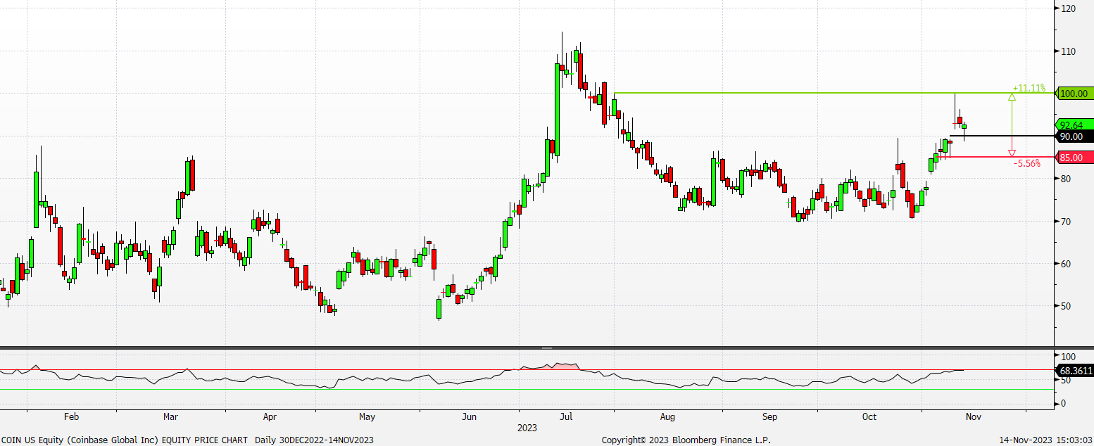Screen dimensions: 1094x446
Task: Click the Aug month axis label
Action: (668, 417)
